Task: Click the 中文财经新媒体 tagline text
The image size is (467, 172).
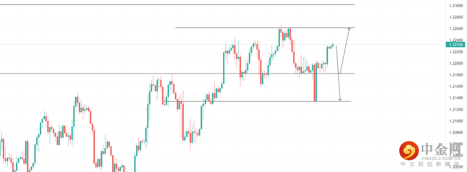Action: (x=432, y=164)
